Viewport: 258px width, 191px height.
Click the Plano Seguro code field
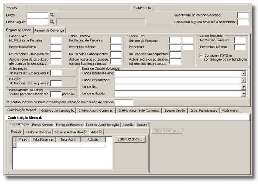[x=37, y=22]
